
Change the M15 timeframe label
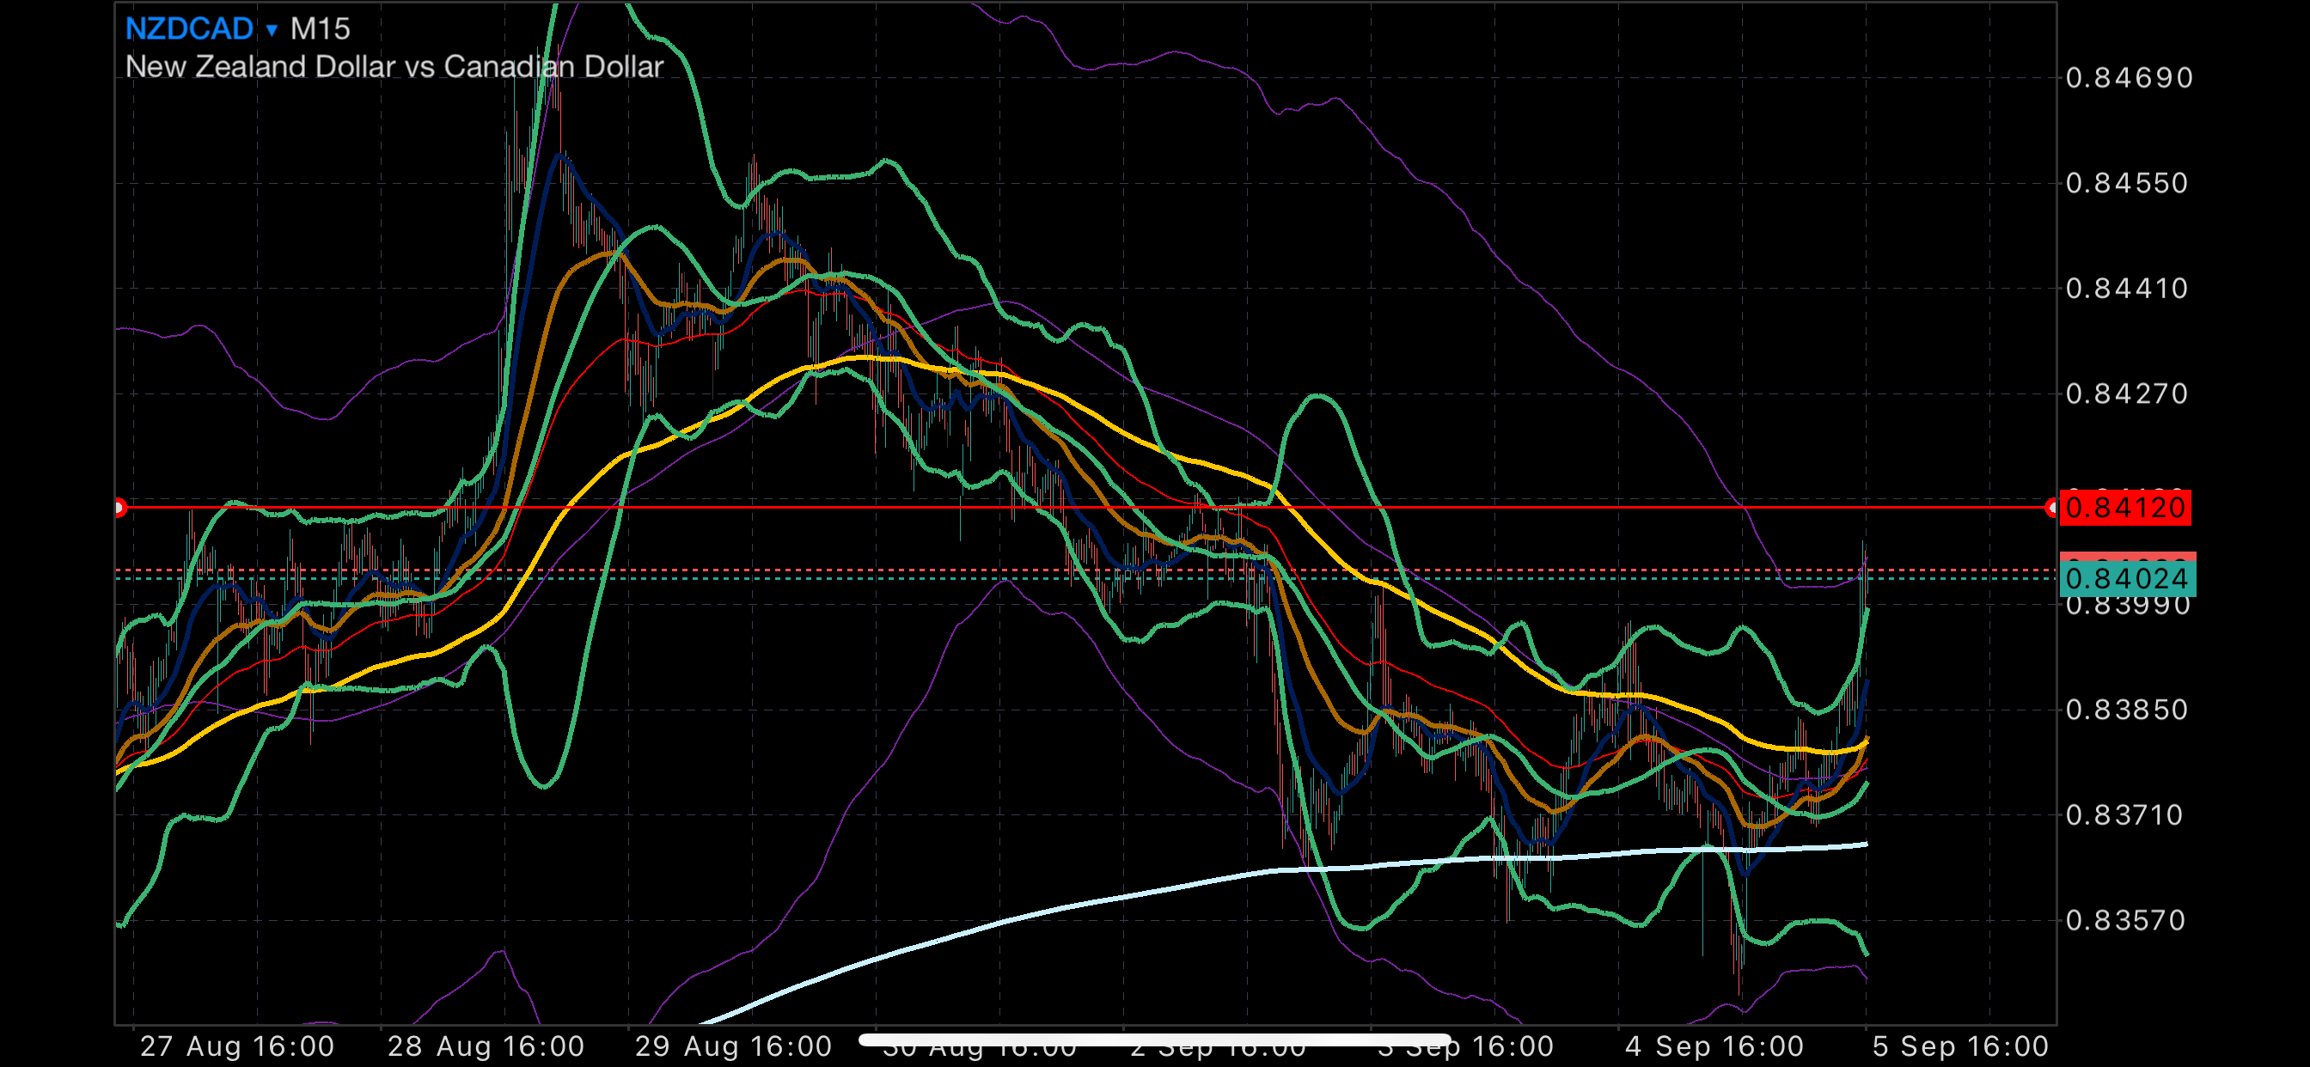pos(321,28)
